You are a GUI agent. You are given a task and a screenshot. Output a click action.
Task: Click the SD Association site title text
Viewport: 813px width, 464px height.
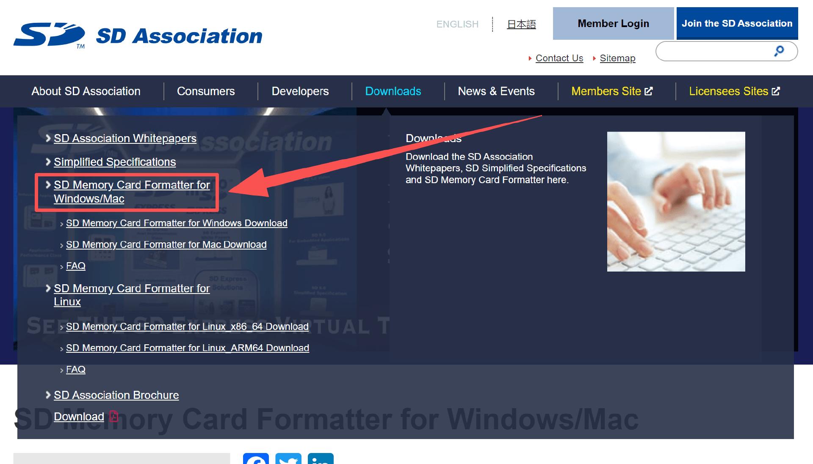179,36
